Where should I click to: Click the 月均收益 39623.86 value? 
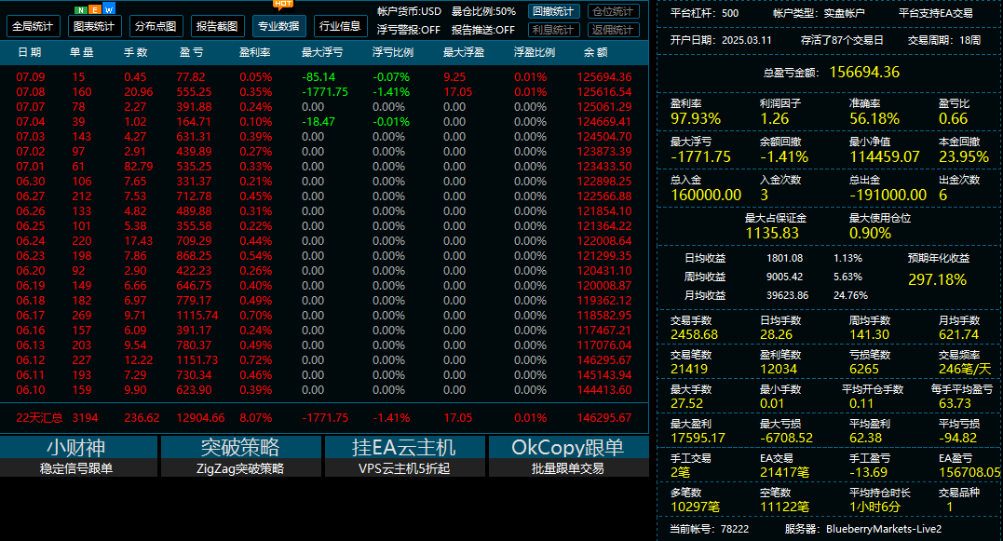(788, 295)
